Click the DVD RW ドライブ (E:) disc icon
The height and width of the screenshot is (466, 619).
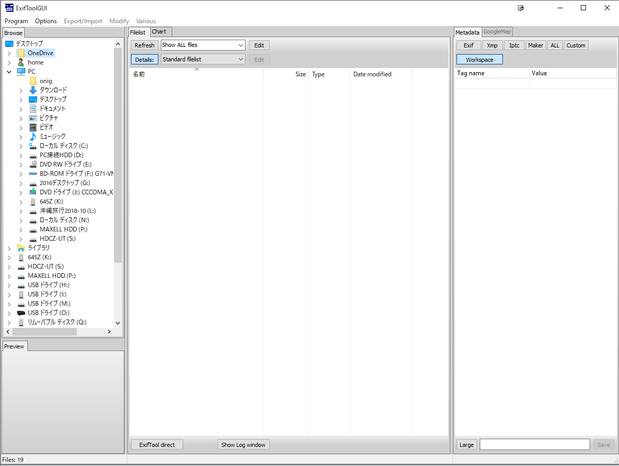pyautogui.click(x=33, y=164)
